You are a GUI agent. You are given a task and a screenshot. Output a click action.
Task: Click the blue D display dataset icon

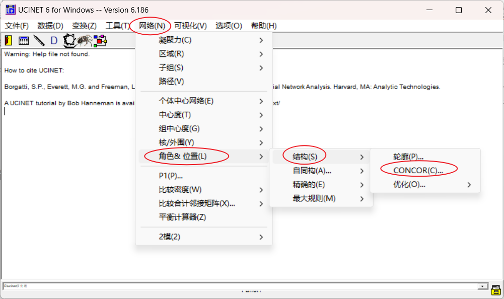(x=54, y=40)
